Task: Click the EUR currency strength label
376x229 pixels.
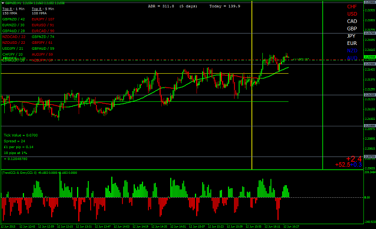Action: pos(352,43)
